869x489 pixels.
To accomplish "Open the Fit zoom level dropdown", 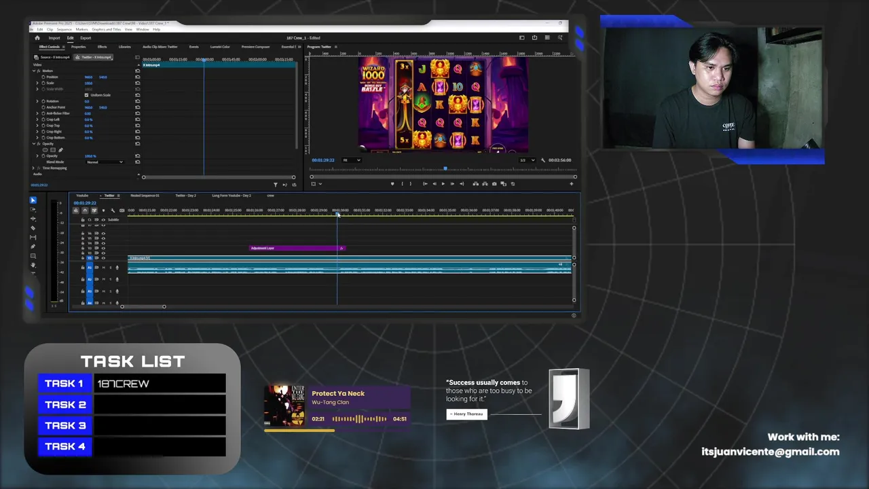I will pos(352,160).
